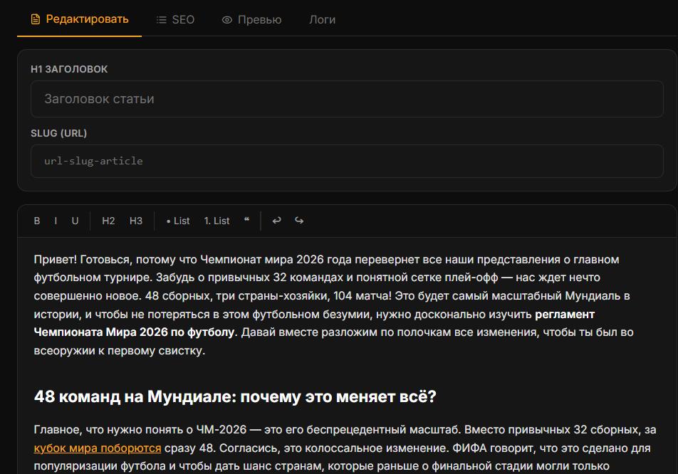Toggle underline formatting (U)
The height and width of the screenshot is (474, 678).
click(75, 221)
